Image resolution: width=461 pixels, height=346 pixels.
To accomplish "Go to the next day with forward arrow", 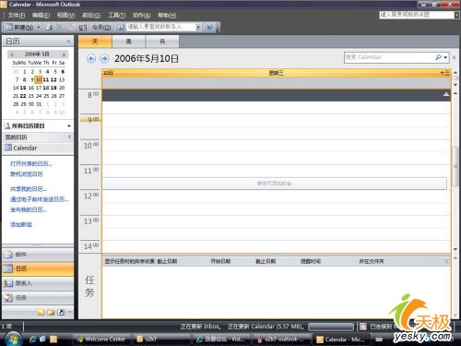I will (104, 59).
